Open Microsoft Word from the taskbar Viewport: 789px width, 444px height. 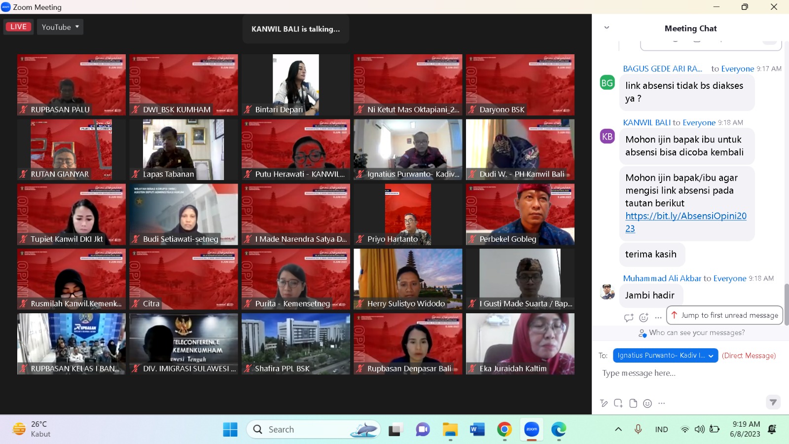[477, 430]
